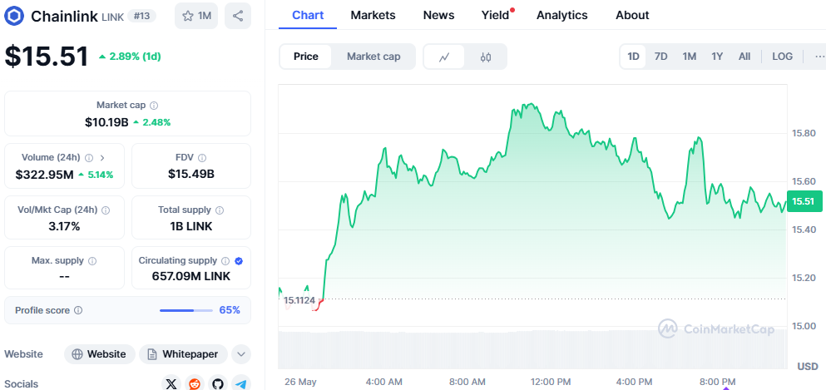Show Vol/Mkt Cap (24h) info icon
Viewport: 826px width, 390px height.
pyautogui.click(x=106, y=210)
